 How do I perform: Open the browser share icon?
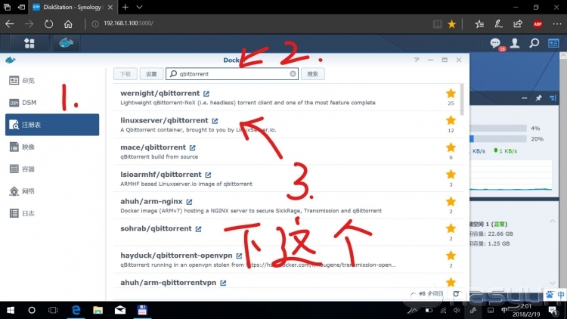click(518, 24)
